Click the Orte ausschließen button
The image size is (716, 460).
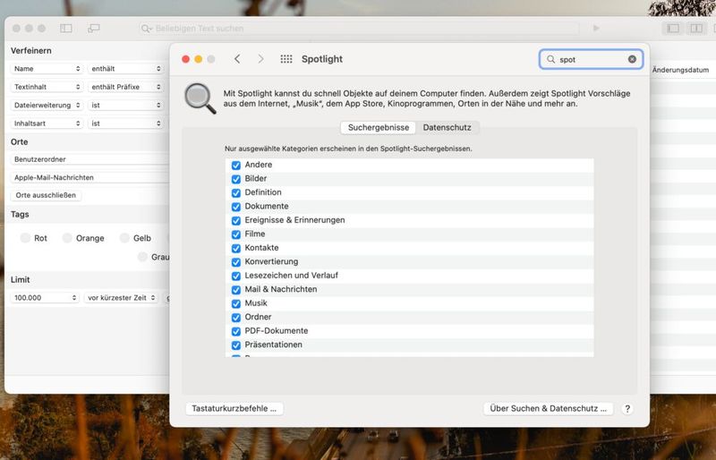46,195
